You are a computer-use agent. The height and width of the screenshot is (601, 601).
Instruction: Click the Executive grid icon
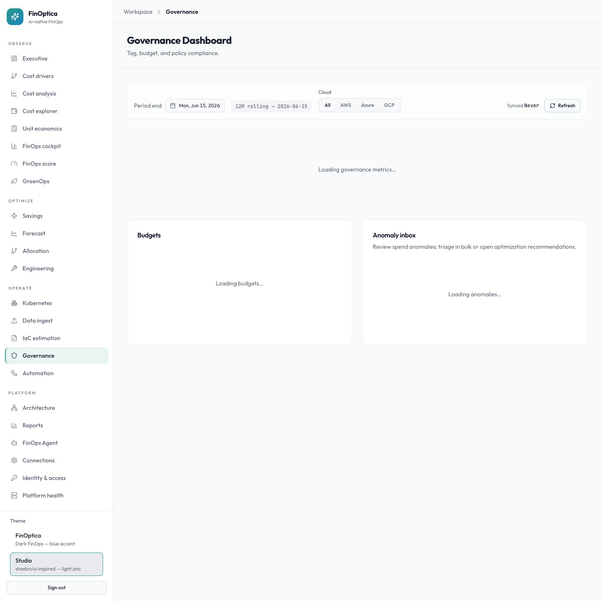click(x=14, y=58)
